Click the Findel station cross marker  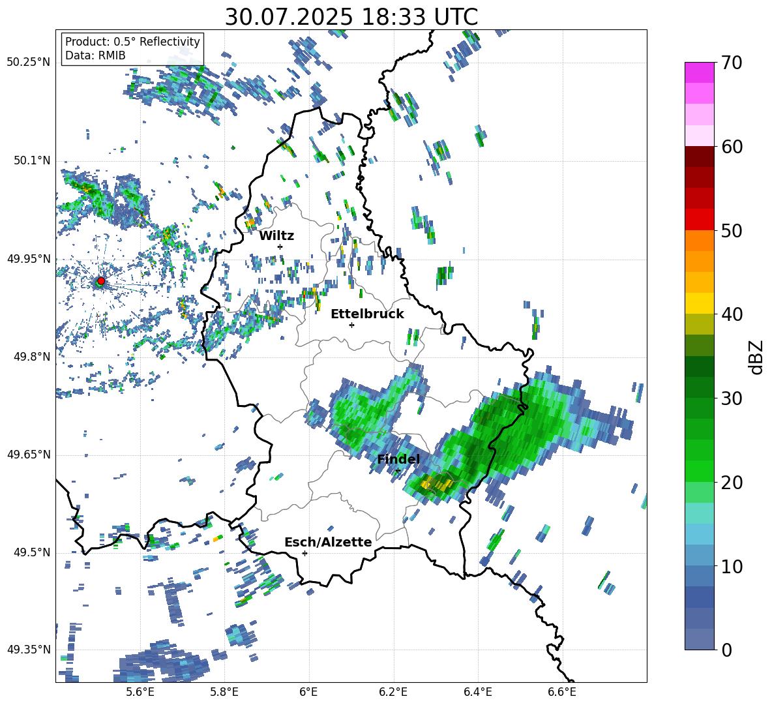tap(398, 471)
